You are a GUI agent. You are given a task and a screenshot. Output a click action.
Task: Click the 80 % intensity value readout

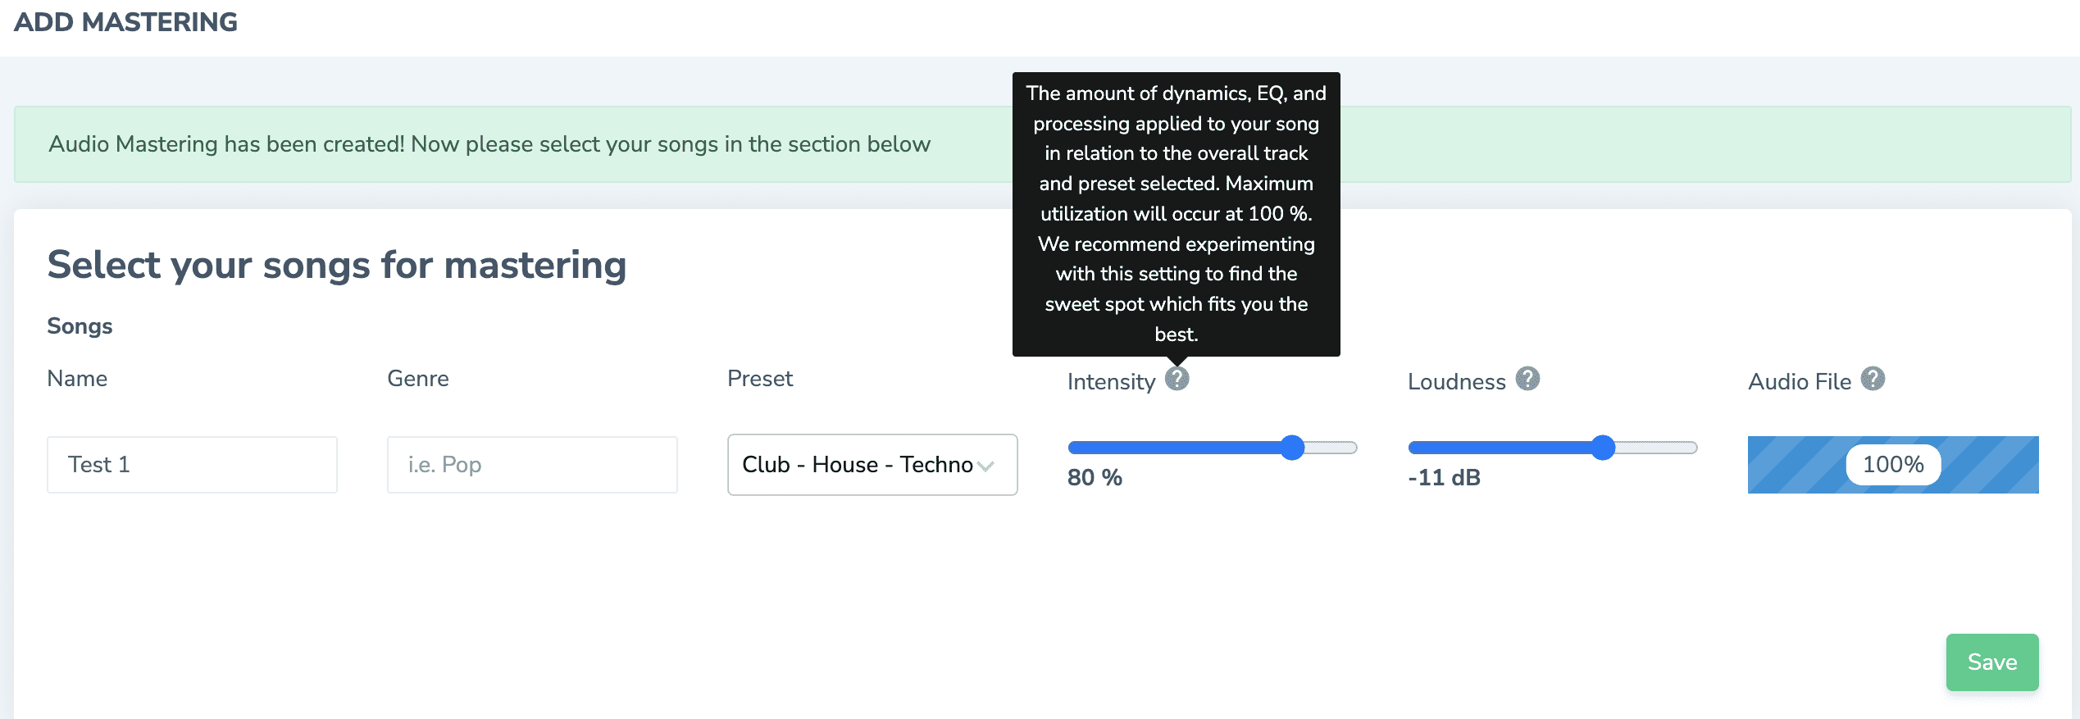pos(1095,478)
